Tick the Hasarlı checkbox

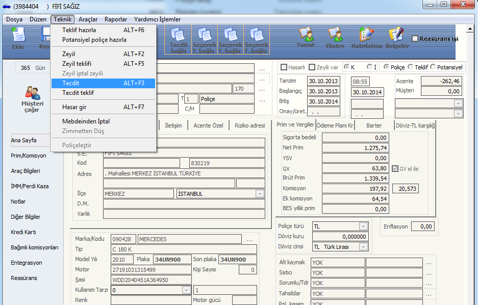[x=284, y=67]
